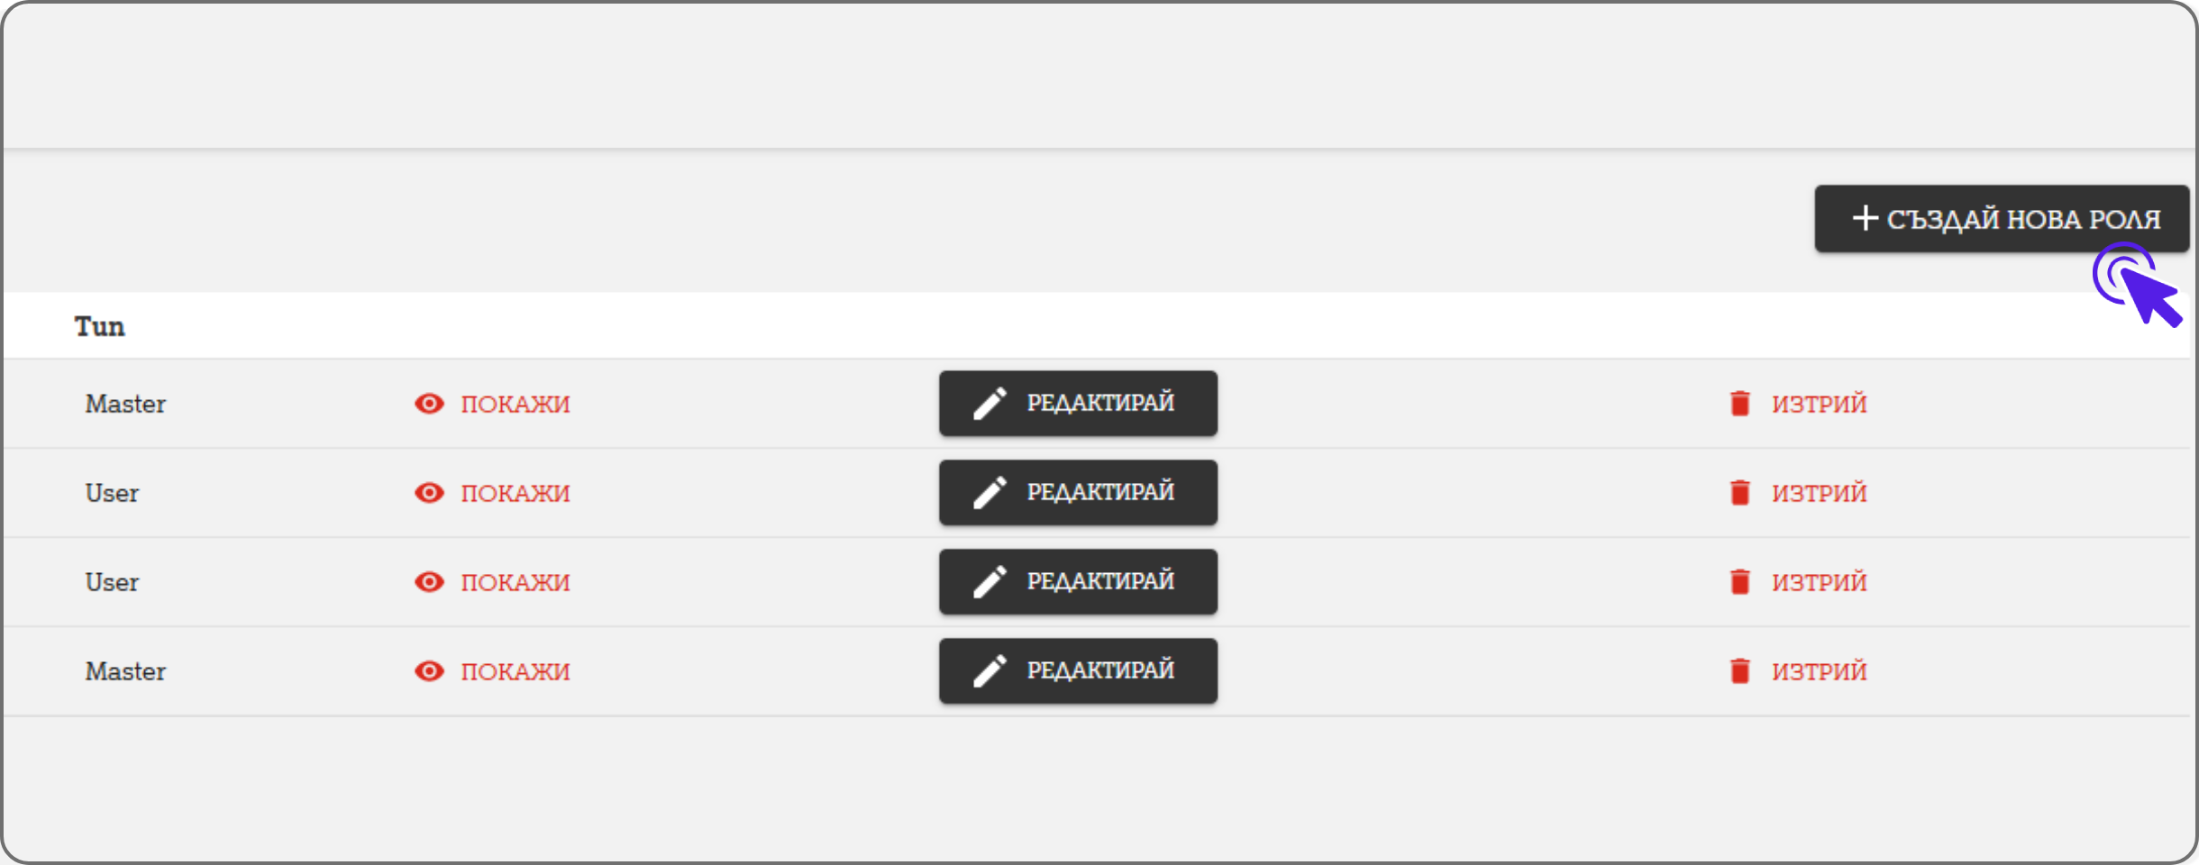Screen dimensions: 2199x865
Task: Click the trash icon in the first User row
Action: coord(1739,493)
